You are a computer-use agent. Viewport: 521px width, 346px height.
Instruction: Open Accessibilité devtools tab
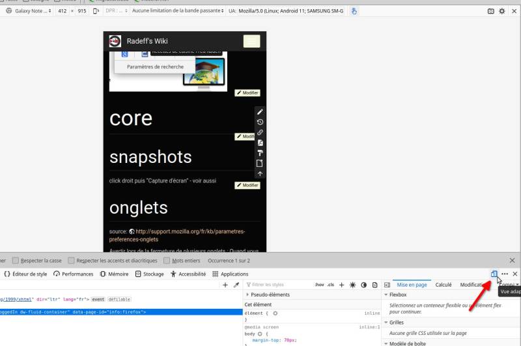[188, 274]
